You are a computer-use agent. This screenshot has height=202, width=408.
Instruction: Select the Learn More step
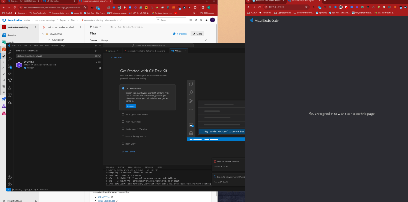pyautogui.click(x=129, y=144)
